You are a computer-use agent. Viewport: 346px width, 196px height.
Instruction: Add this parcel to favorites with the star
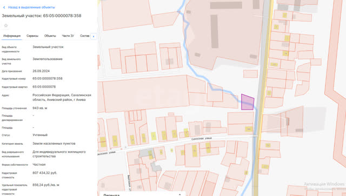pyautogui.click(x=6, y=25)
